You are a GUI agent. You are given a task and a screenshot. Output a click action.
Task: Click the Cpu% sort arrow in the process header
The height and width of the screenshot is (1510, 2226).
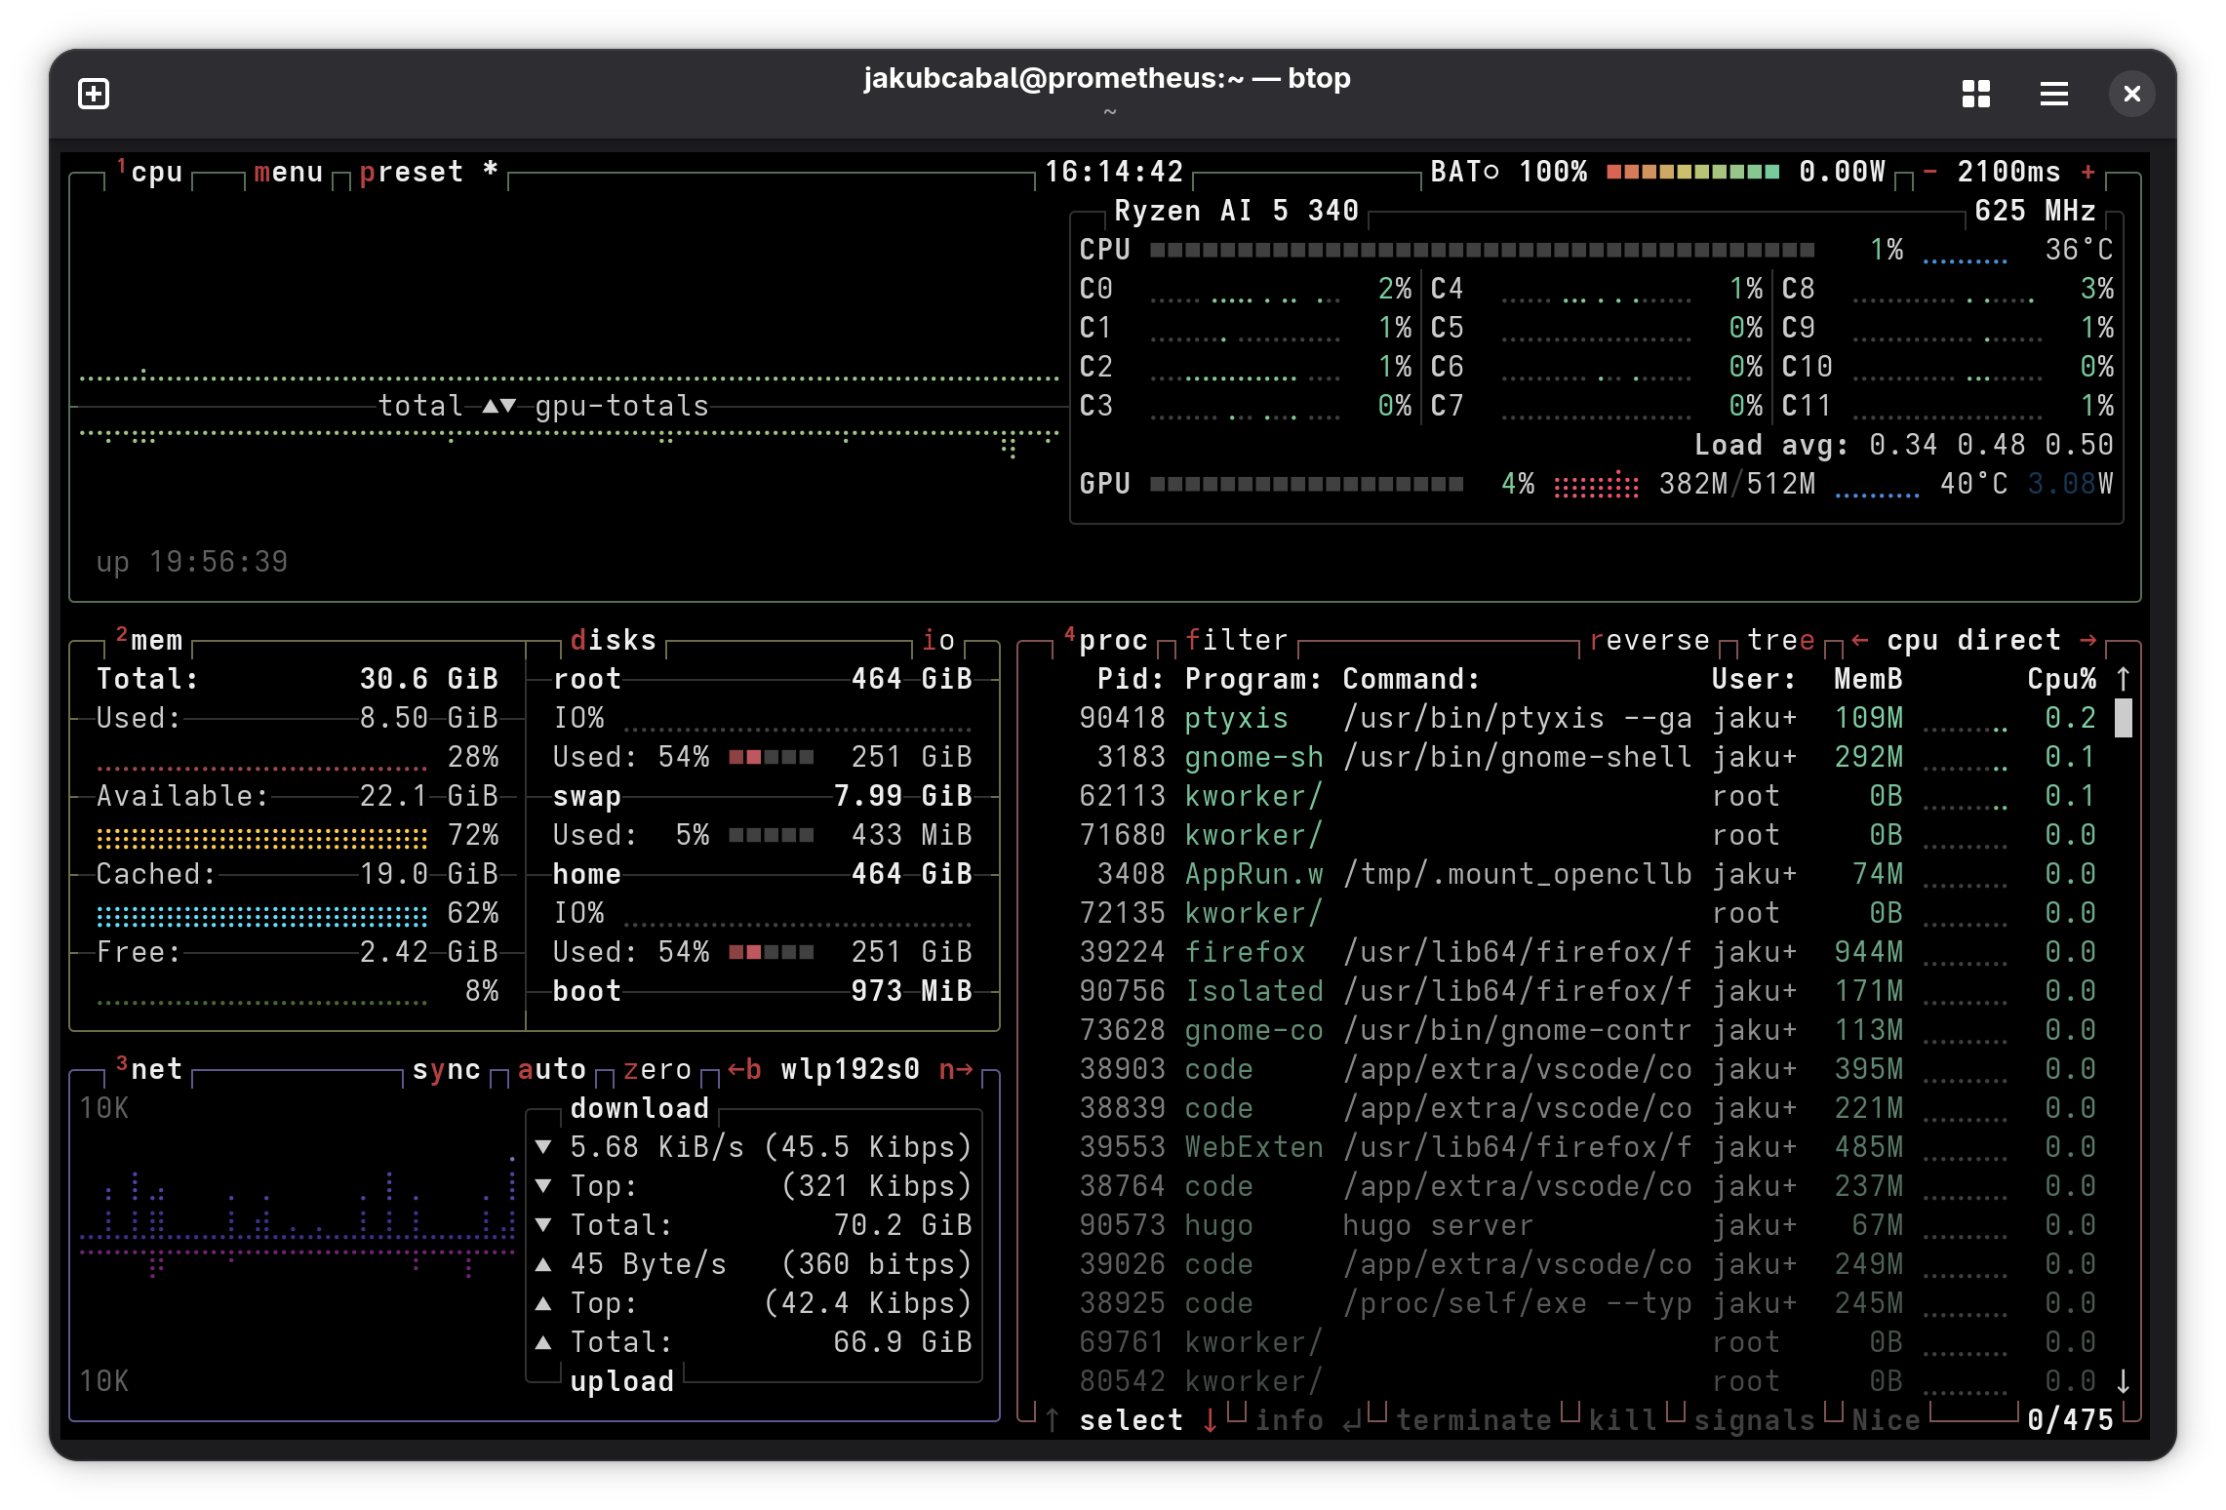coord(2123,678)
